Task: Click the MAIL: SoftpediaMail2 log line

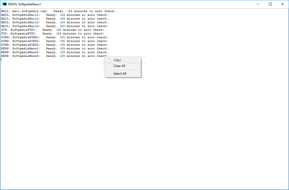Action: 55,19
